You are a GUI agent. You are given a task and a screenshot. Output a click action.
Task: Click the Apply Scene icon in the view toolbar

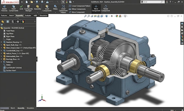(120, 16)
